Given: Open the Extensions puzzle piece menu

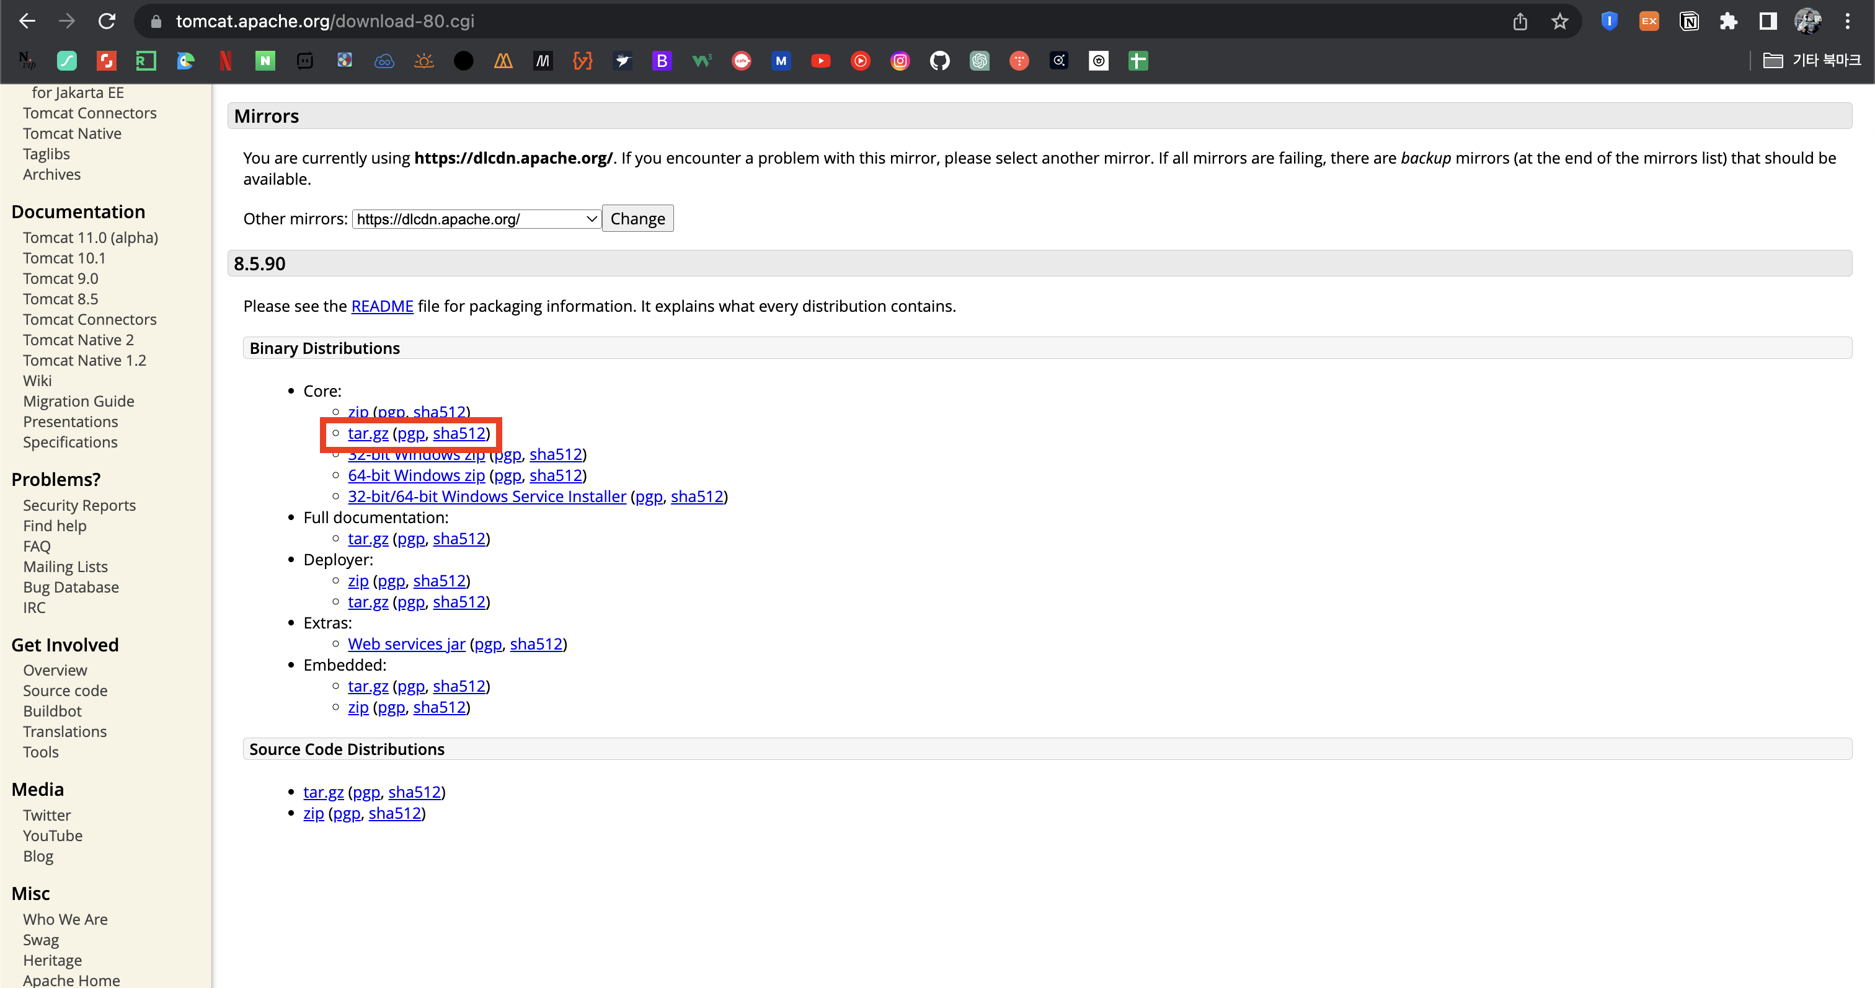Looking at the screenshot, I should click(1728, 21).
